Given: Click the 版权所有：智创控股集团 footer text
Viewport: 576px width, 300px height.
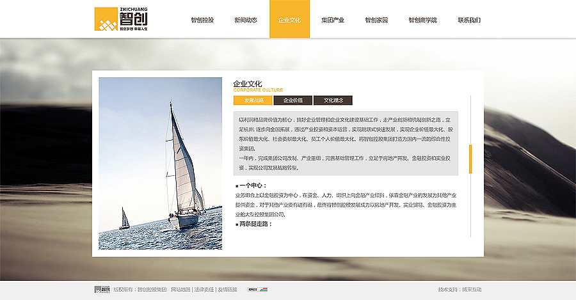Looking at the screenshot, I should pyautogui.click(x=140, y=289).
